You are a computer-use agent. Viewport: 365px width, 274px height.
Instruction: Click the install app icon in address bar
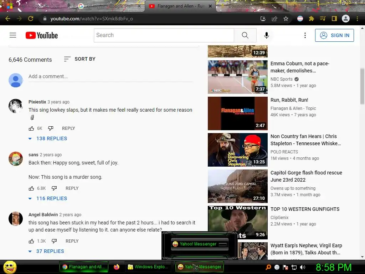point(263,19)
